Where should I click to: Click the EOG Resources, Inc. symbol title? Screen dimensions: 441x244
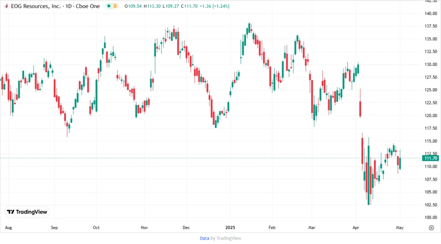click(36, 6)
